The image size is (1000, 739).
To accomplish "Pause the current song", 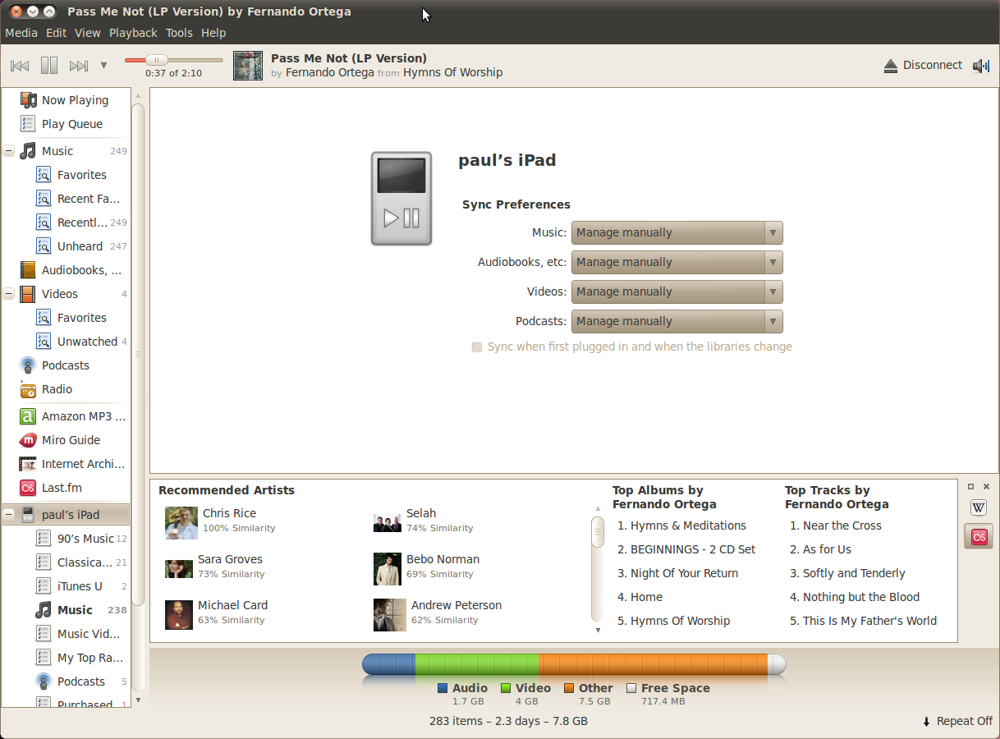I will 49,66.
